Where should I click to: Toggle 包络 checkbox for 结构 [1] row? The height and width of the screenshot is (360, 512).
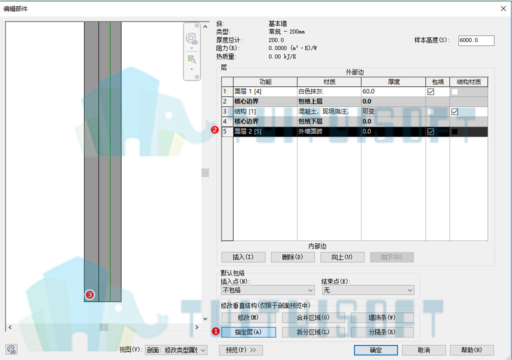pos(430,111)
